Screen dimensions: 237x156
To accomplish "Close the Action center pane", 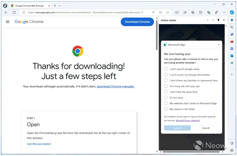I will 224,20.
